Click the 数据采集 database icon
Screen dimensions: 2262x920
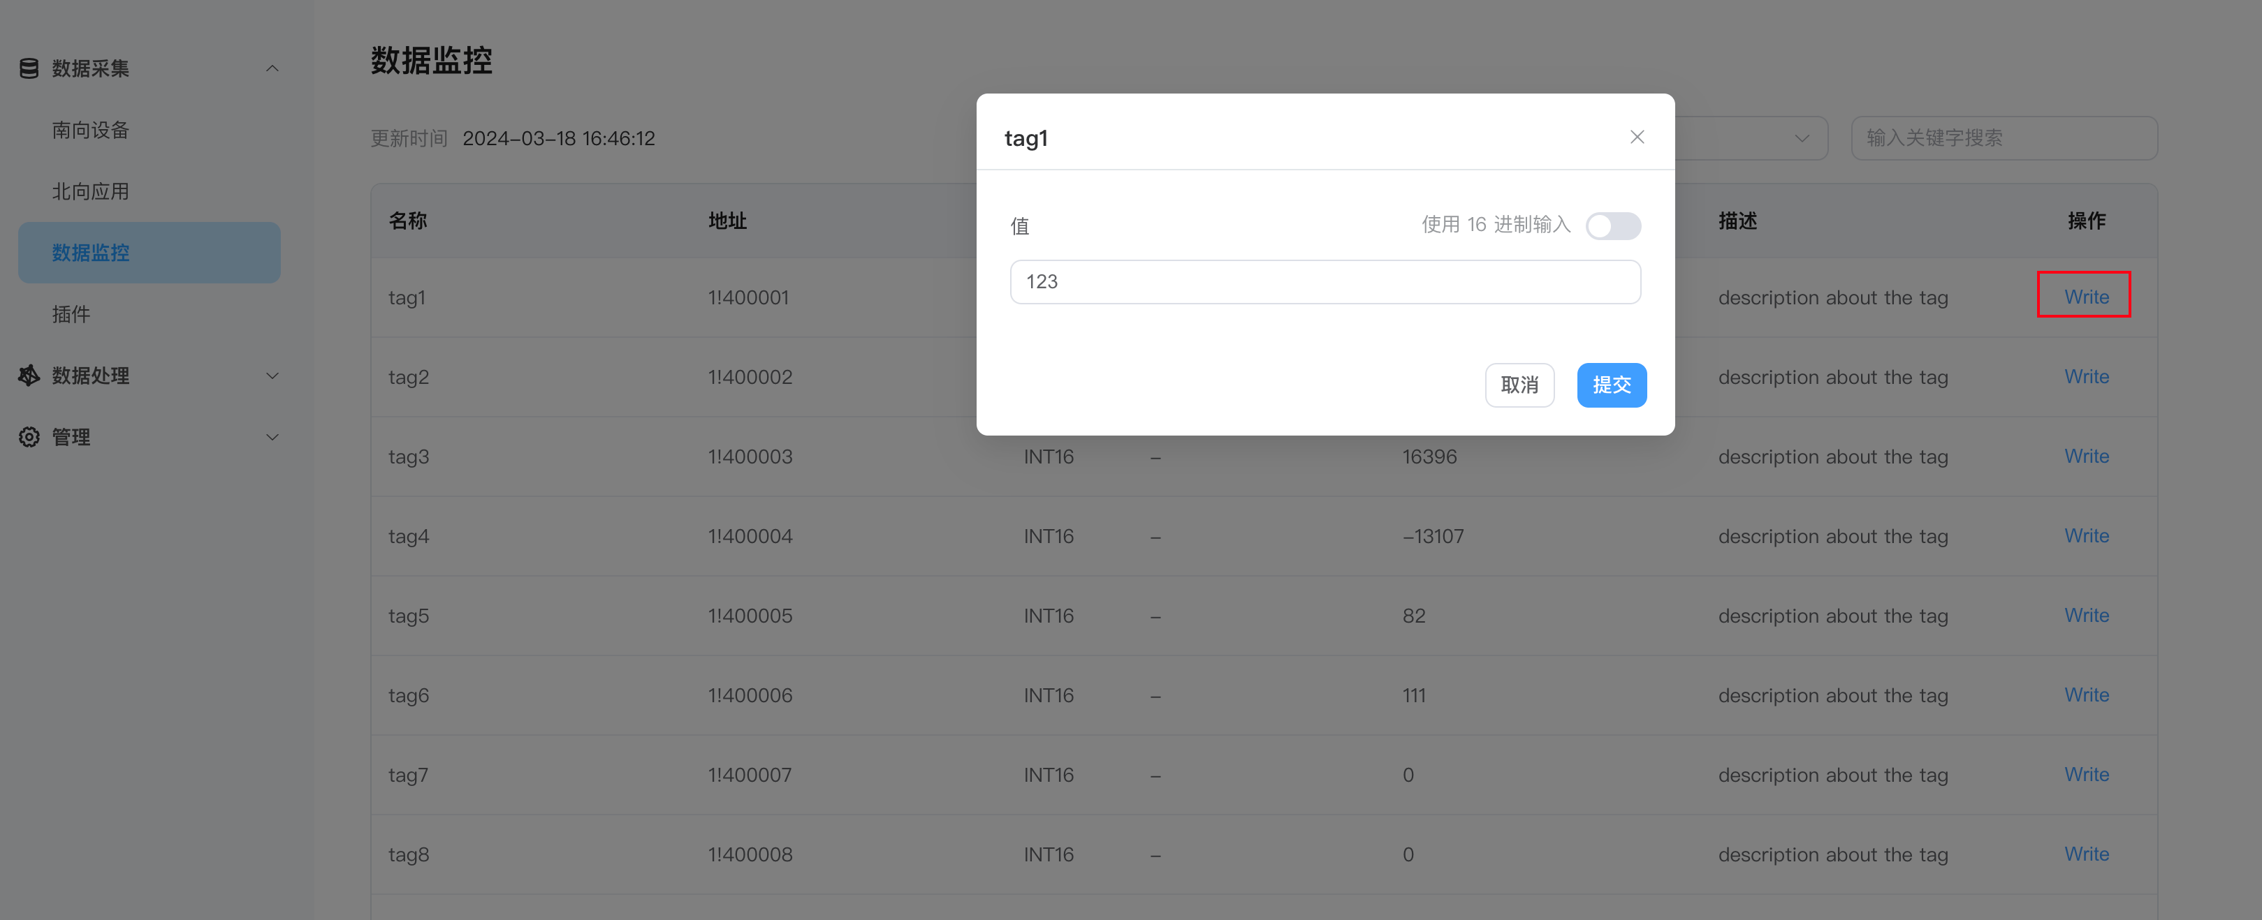(29, 68)
